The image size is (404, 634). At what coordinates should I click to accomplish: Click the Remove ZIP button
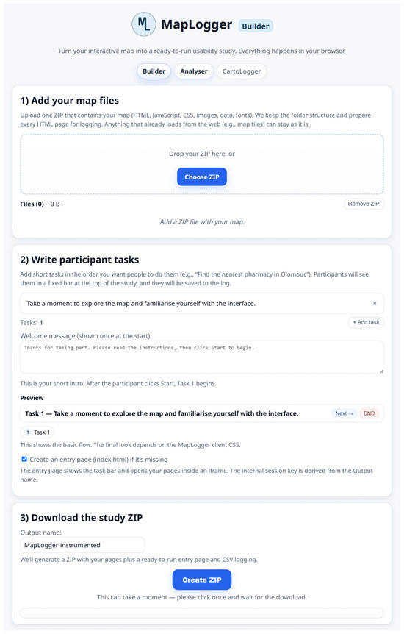click(364, 204)
